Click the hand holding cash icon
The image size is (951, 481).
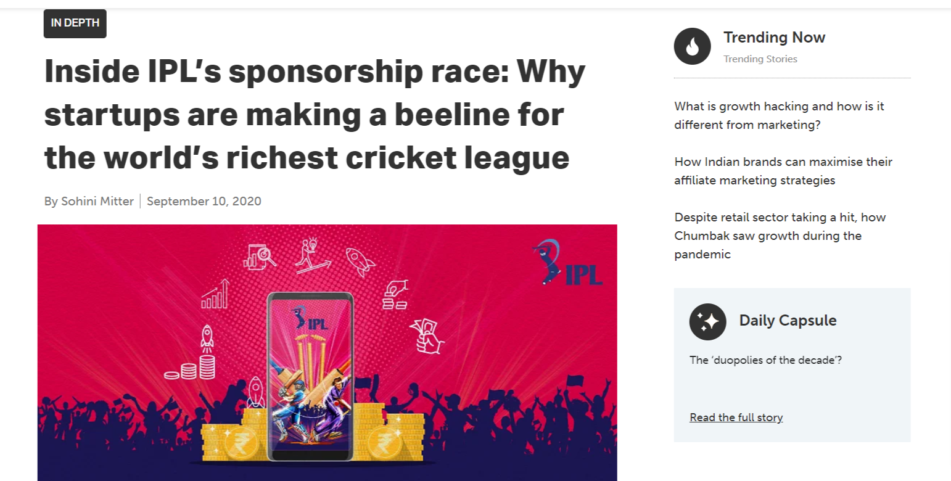[427, 334]
